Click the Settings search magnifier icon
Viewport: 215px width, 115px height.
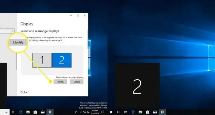13,31
